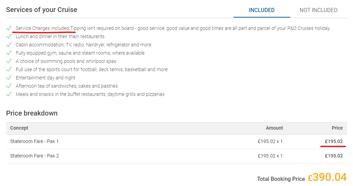Image resolution: width=353 pixels, height=186 pixels.
Task: Click the checkmark beside Service Charges Included
Action: [9, 28]
